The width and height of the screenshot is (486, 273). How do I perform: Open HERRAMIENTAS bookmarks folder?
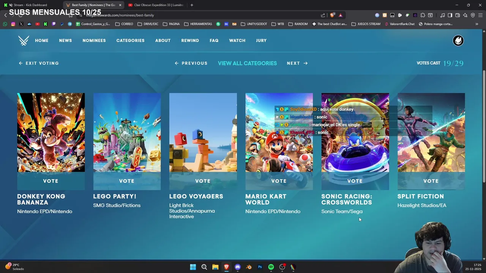click(x=198, y=24)
